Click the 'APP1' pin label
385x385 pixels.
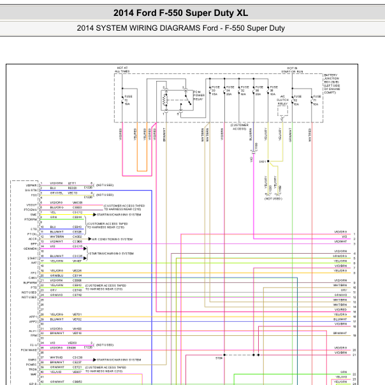[33, 317]
